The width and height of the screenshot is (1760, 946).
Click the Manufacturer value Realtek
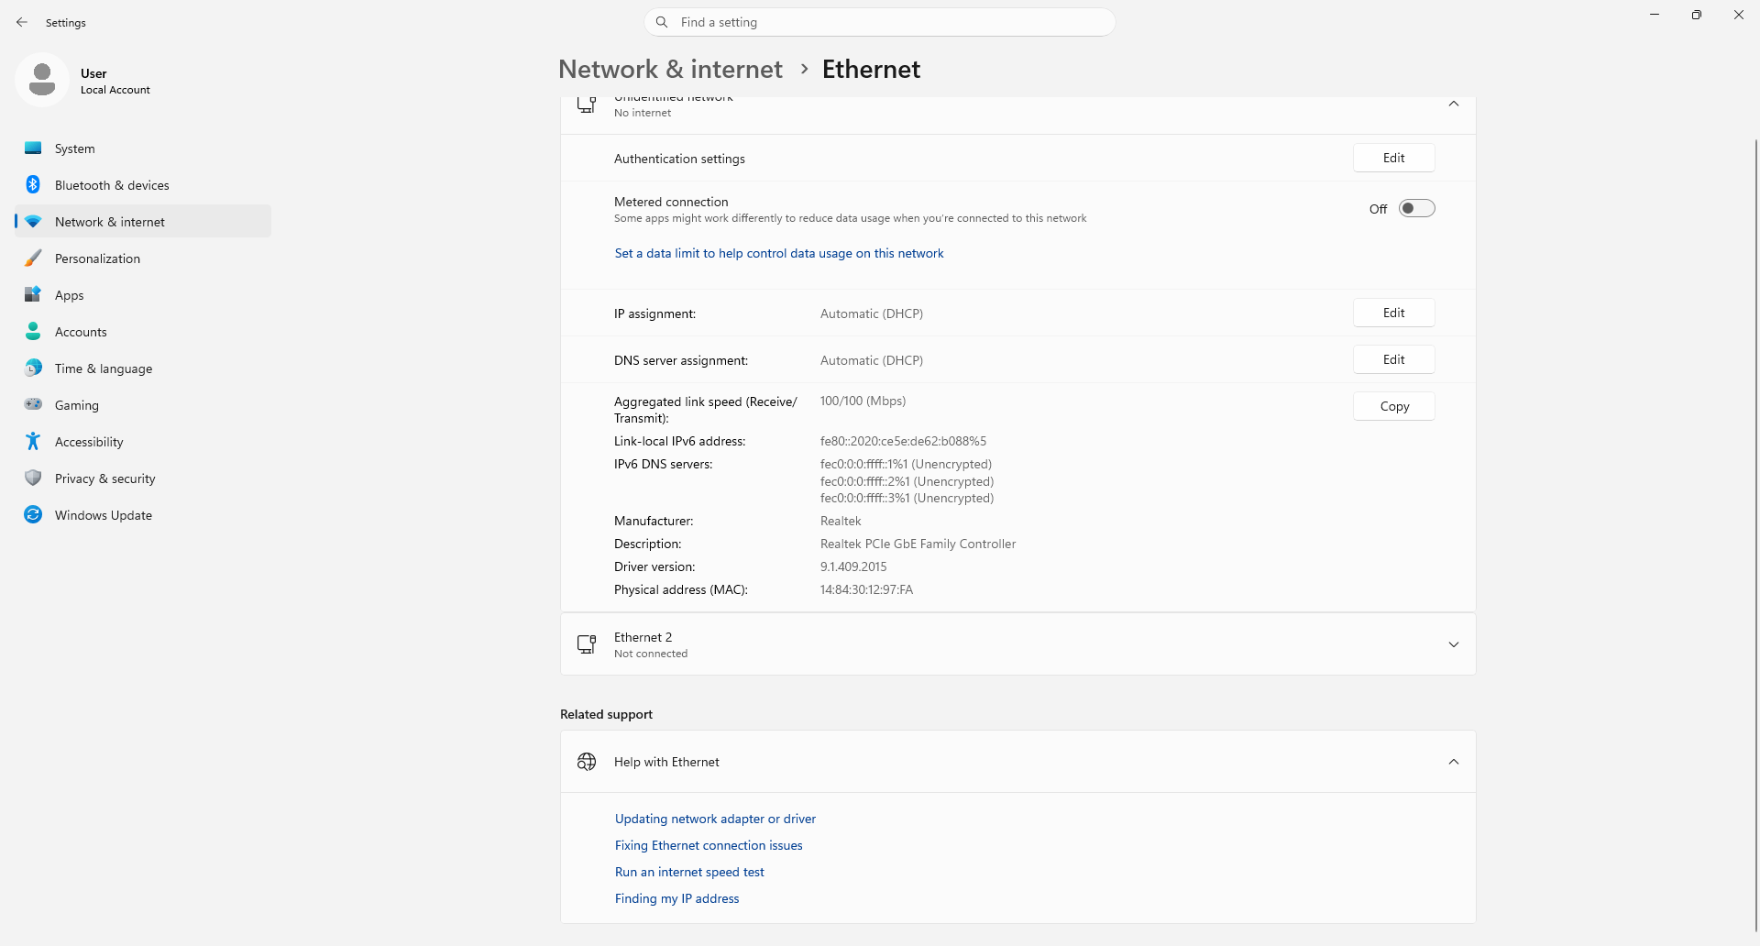(x=841, y=521)
